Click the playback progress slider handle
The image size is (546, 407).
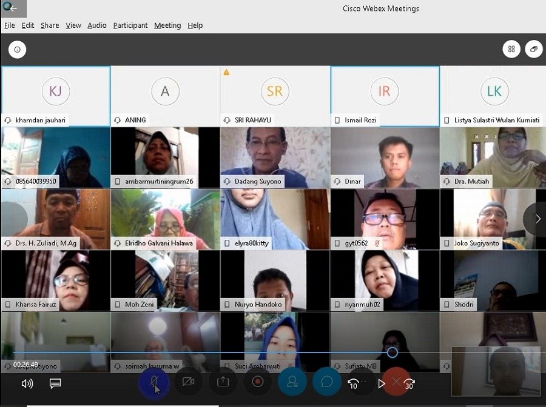click(393, 352)
